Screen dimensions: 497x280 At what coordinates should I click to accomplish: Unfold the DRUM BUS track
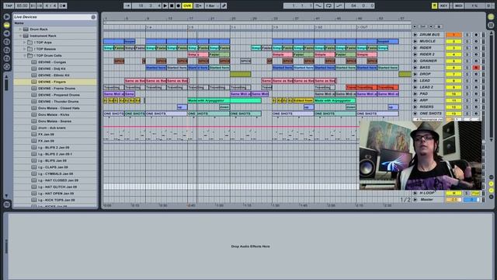(x=415, y=34)
